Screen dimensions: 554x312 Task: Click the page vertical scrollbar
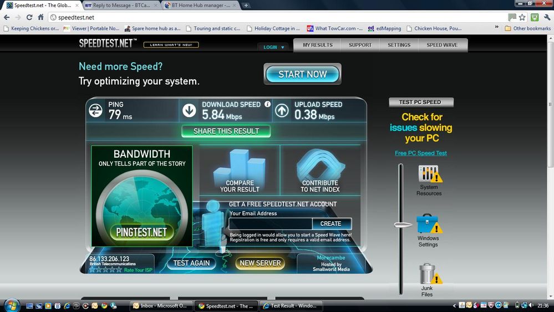tap(550, 104)
